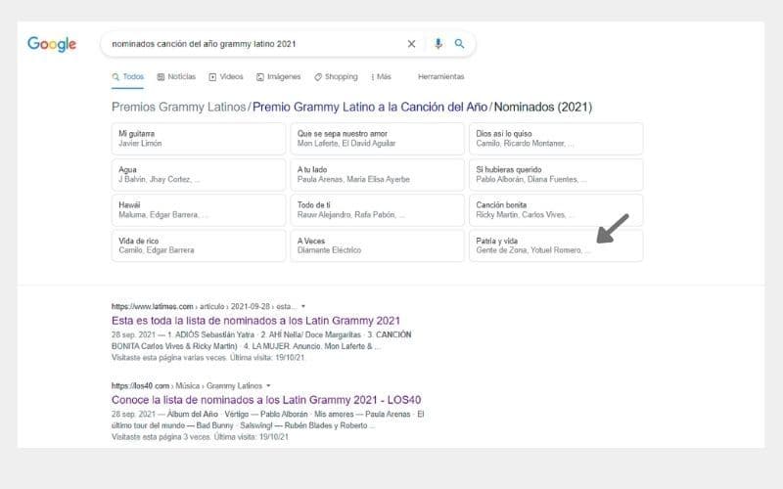Open the Hawái card

tap(199, 210)
